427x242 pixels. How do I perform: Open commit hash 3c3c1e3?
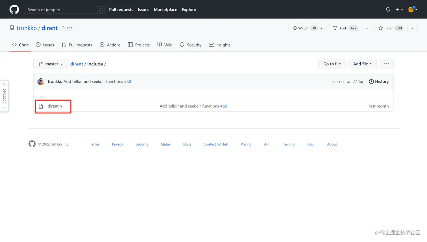click(x=337, y=82)
